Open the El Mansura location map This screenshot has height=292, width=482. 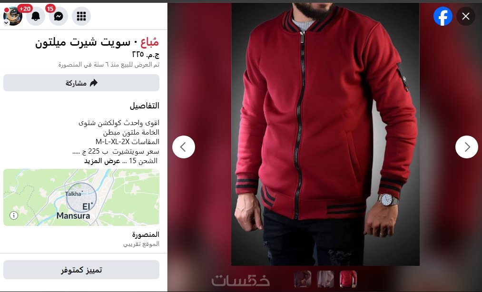pyautogui.click(x=81, y=197)
